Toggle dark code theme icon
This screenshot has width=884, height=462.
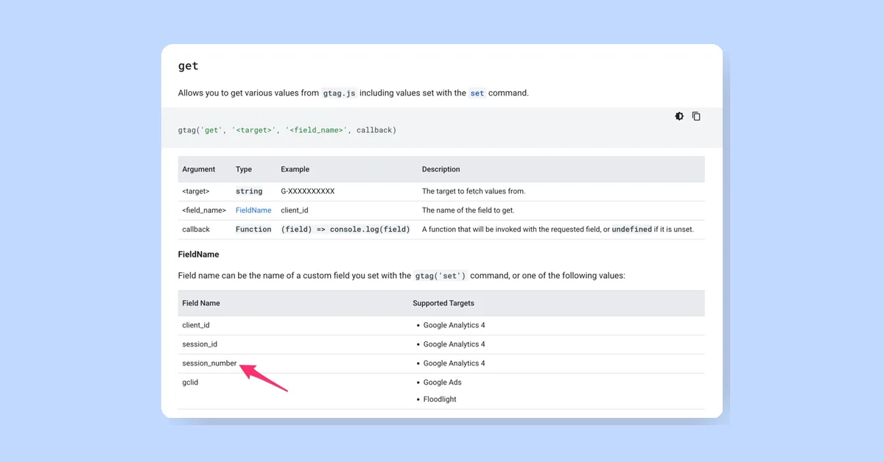coord(679,116)
